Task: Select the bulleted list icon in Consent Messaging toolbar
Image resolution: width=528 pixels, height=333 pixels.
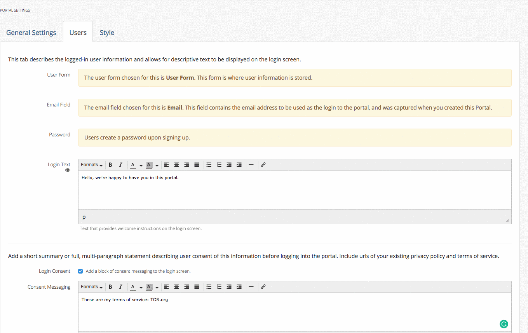Action: 209,286
